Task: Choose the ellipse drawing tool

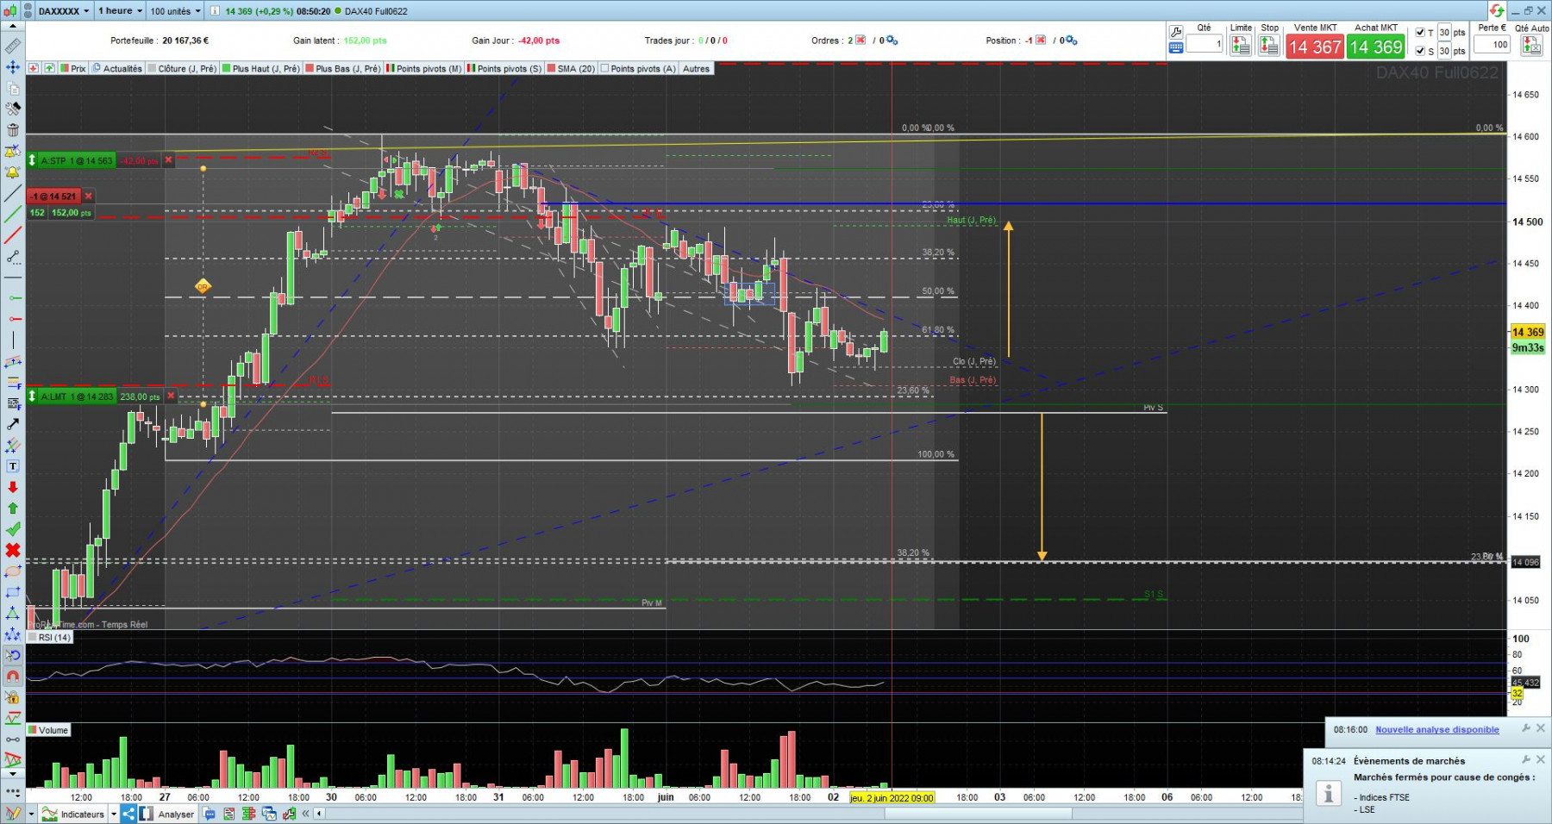Action: point(13,571)
